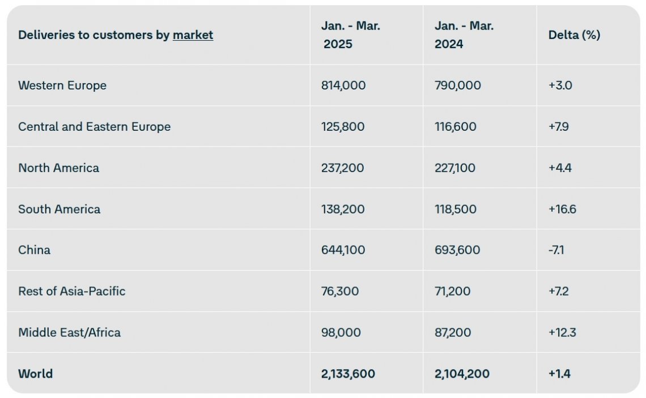The width and height of the screenshot is (646, 398).
Task: Select the China row label
Action: click(34, 250)
